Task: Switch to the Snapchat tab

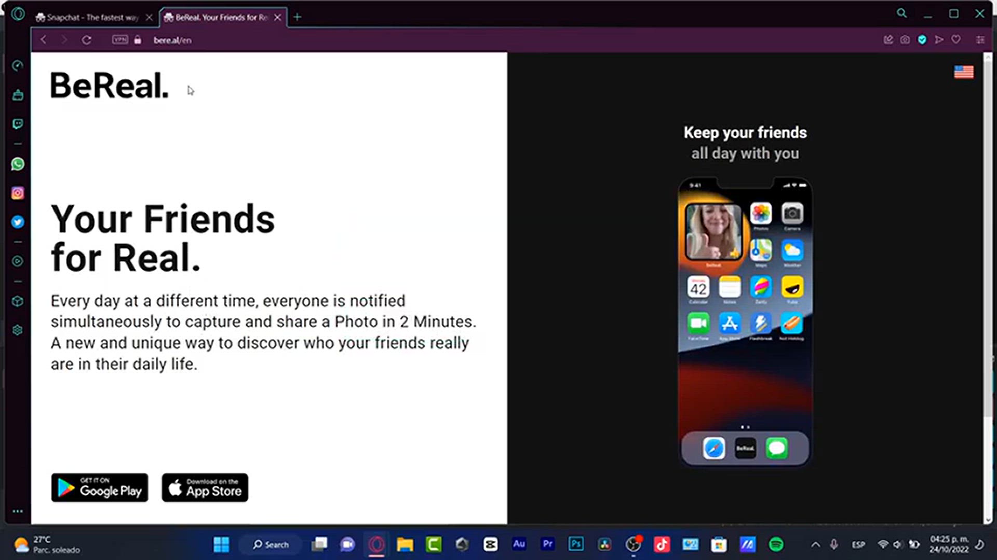Action: [88, 18]
